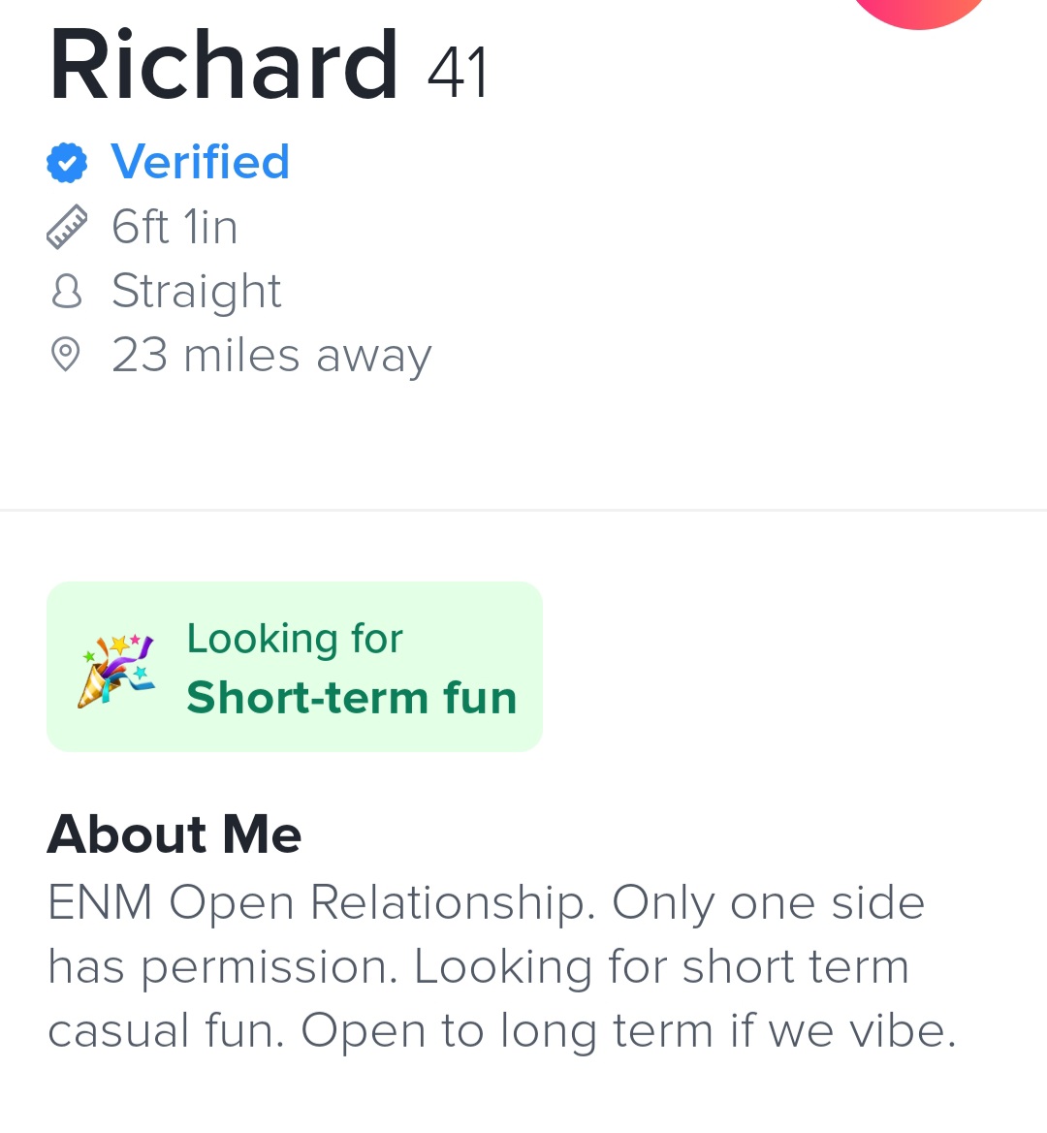Tap the pink circular button at top
Screen dimensions: 1047x1133
click(918, 10)
